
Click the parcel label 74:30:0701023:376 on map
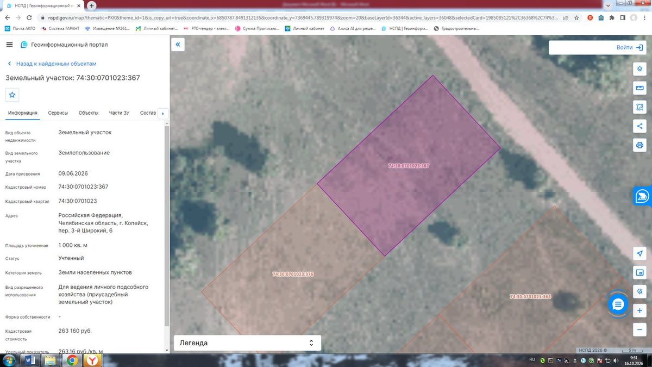[x=293, y=274]
